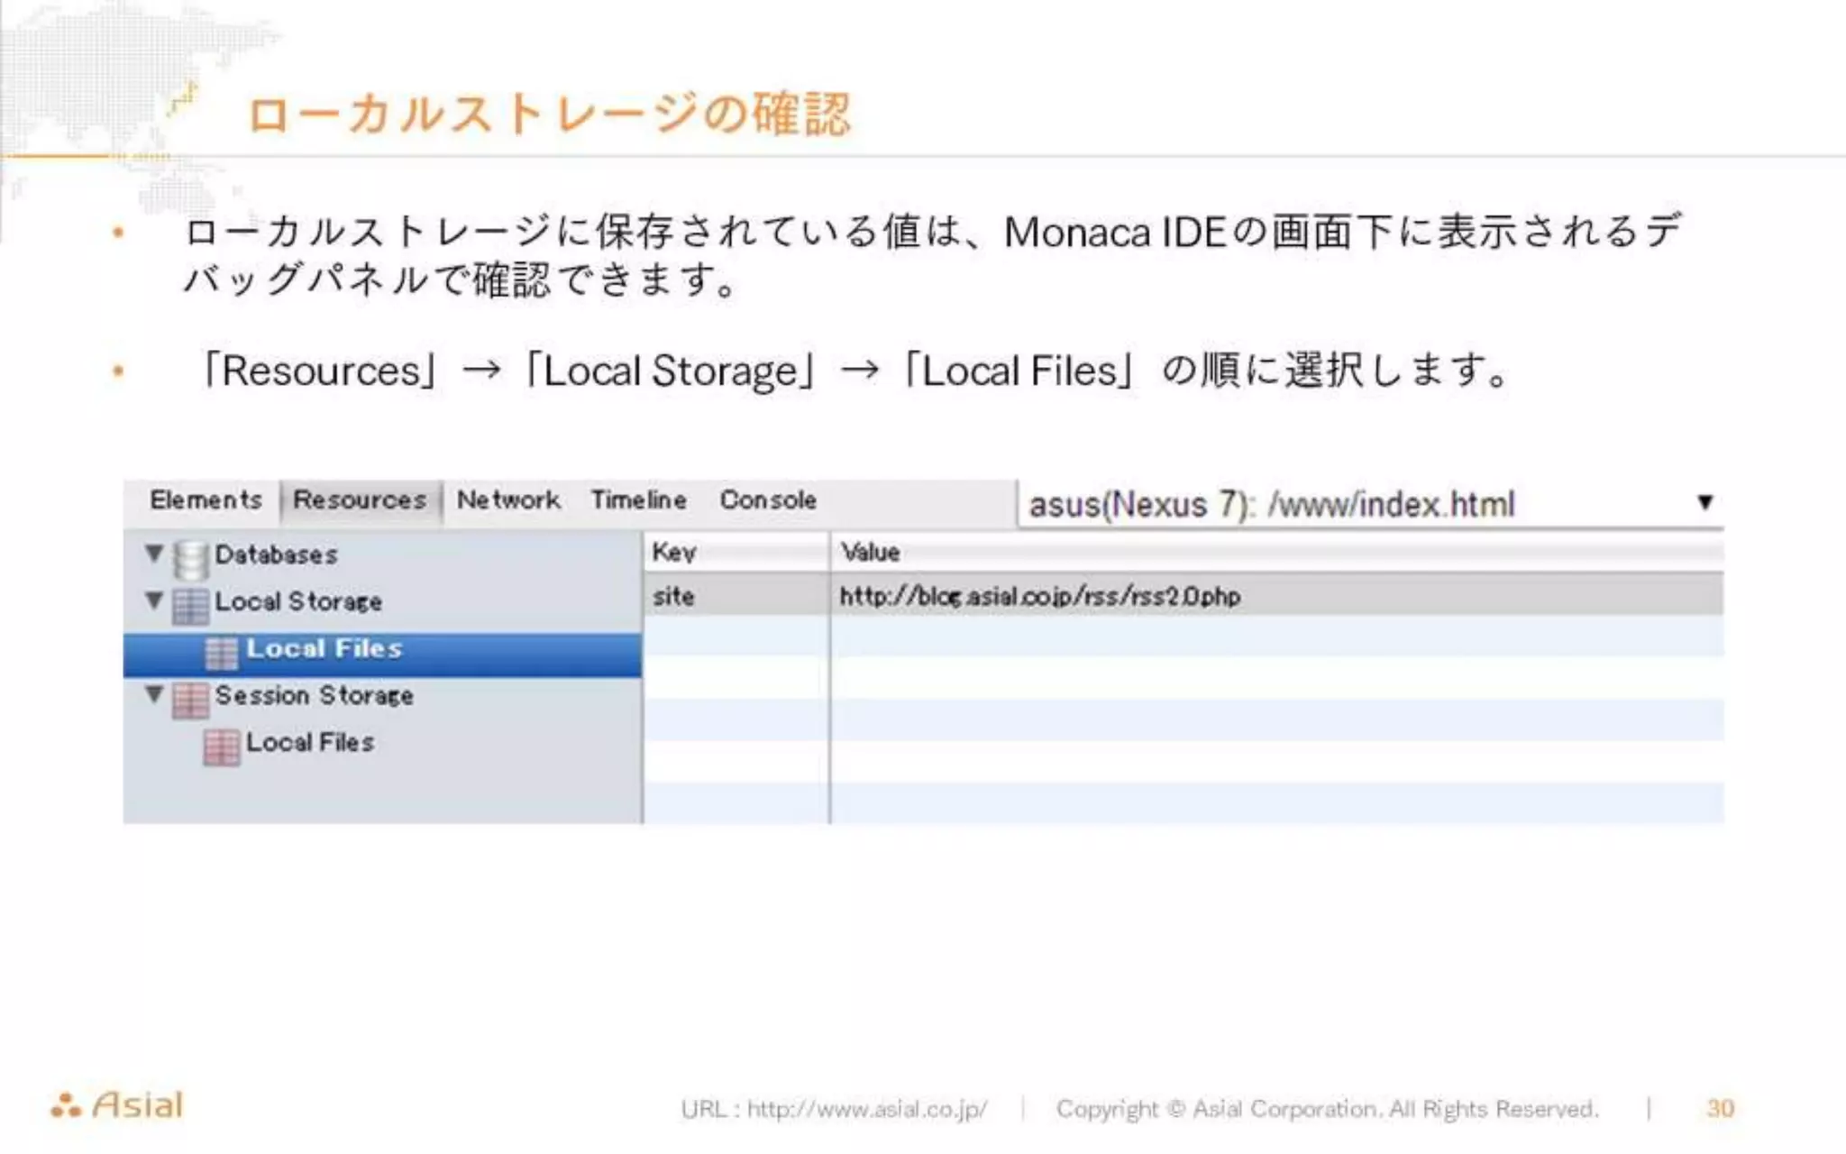Click the page number 30
This screenshot has height=1154, width=1846.
coord(1720,1108)
